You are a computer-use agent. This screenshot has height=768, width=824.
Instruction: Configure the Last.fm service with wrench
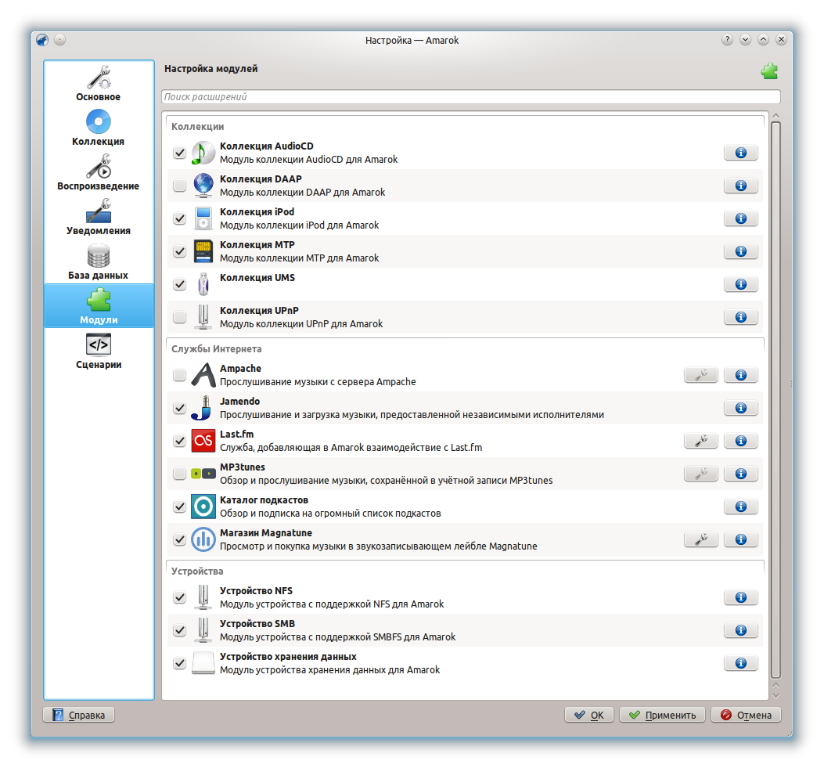point(700,441)
